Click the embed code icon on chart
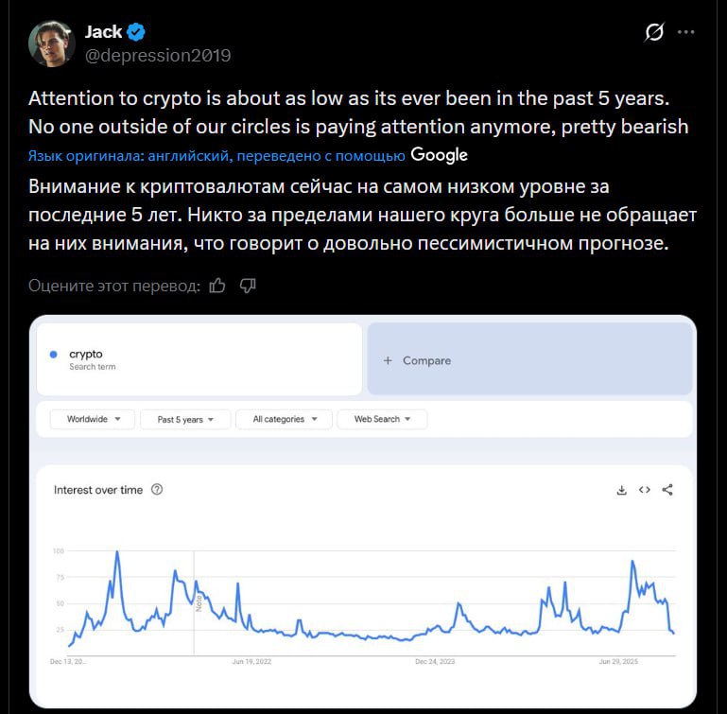This screenshot has height=714, width=727. pos(645,490)
